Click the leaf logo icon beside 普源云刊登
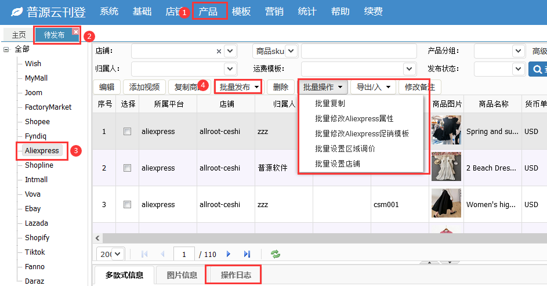This screenshot has width=547, height=286. click(16, 12)
